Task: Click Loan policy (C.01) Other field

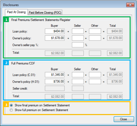Action: (95, 75)
